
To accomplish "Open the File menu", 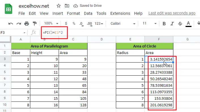I will tap(22, 13).
